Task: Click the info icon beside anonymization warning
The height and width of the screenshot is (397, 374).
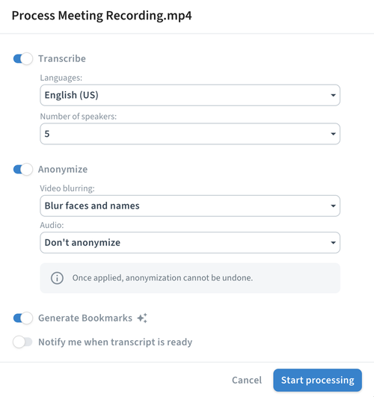Action: (x=57, y=278)
